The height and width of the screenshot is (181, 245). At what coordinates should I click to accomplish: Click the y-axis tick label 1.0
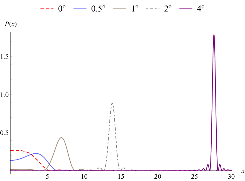(x=4, y=95)
